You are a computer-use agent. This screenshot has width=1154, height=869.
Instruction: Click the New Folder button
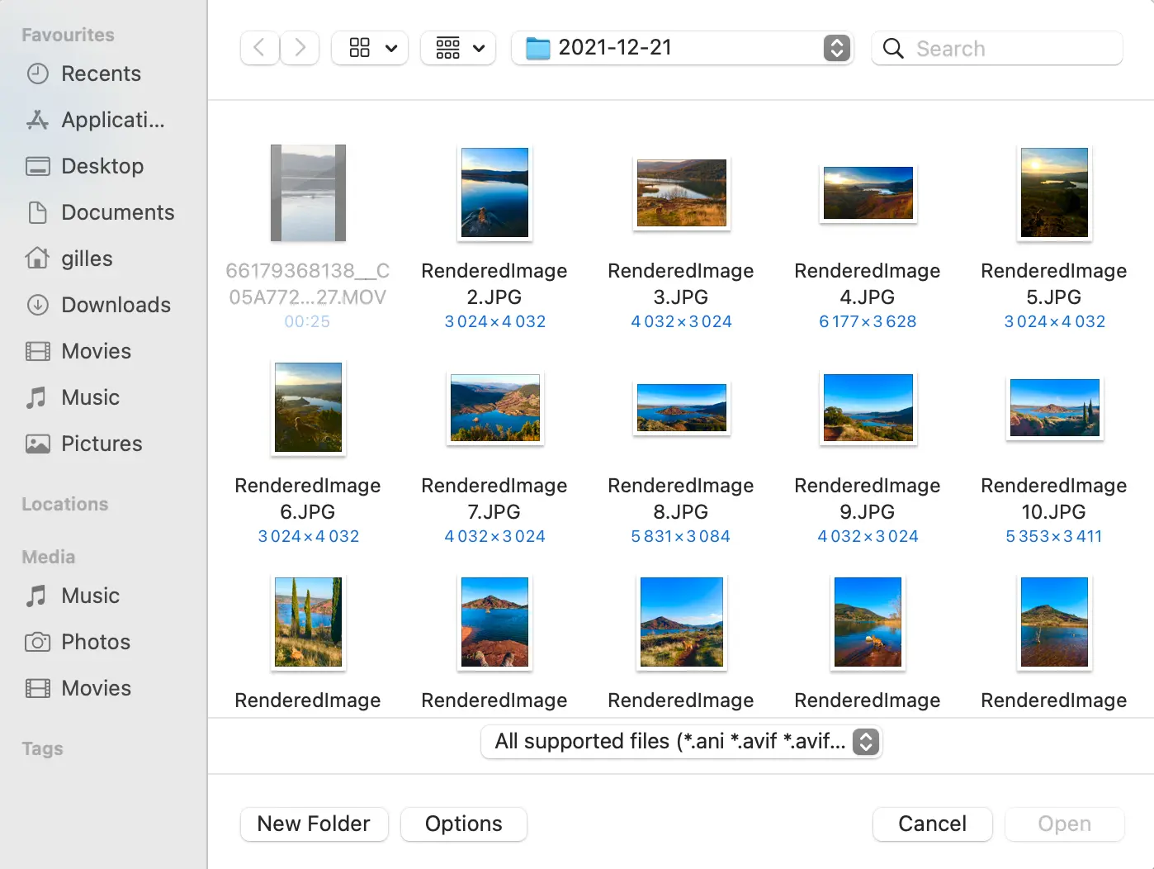(x=314, y=824)
